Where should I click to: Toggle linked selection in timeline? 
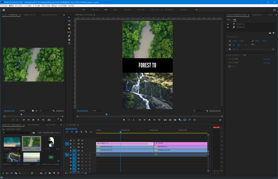(77, 132)
